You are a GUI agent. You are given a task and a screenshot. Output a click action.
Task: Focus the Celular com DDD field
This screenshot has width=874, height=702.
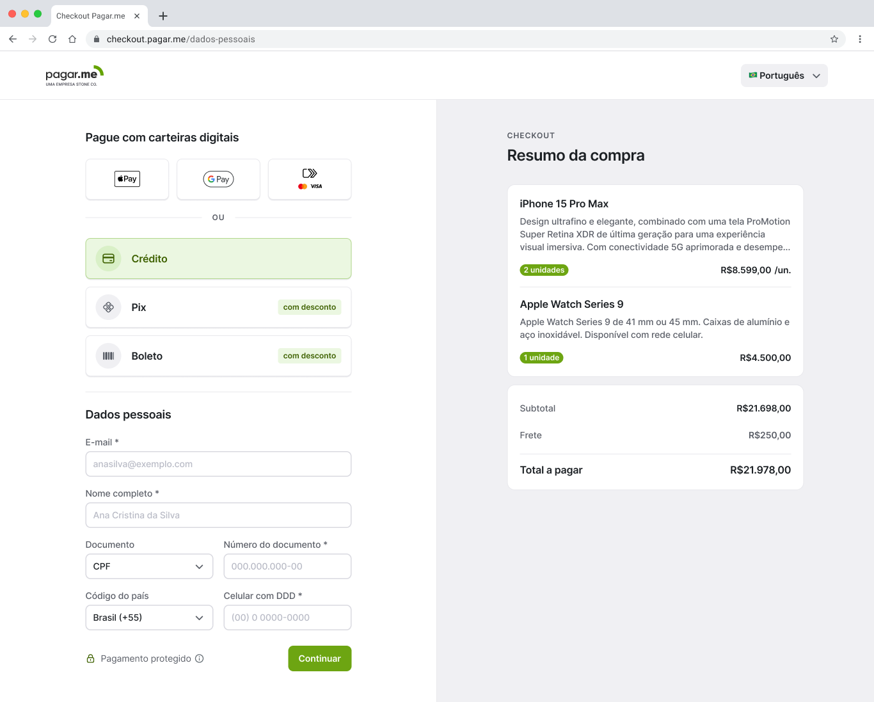pyautogui.click(x=287, y=618)
